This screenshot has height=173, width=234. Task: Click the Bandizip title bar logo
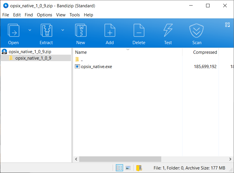6,6
